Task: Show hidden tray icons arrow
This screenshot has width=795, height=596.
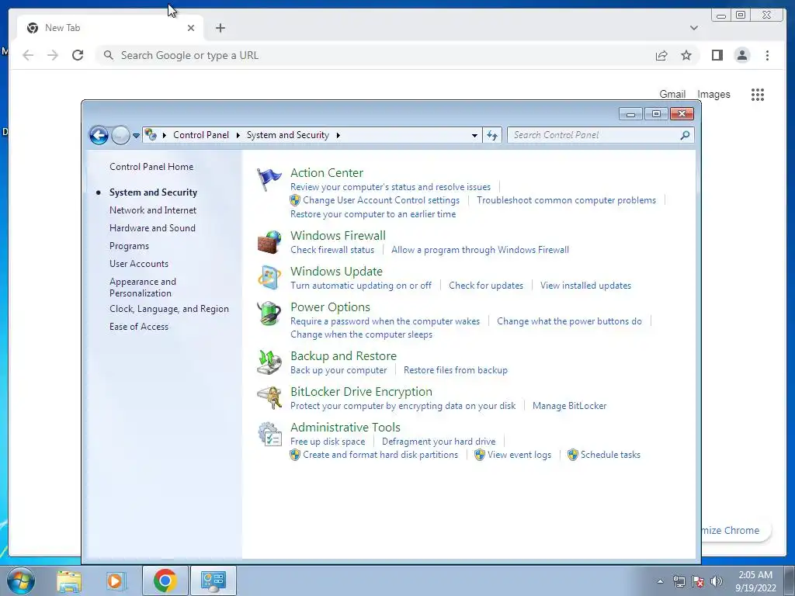Action: tap(660, 581)
